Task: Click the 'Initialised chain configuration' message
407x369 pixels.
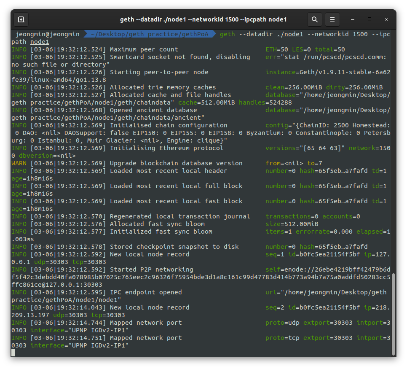Action: click(169, 125)
